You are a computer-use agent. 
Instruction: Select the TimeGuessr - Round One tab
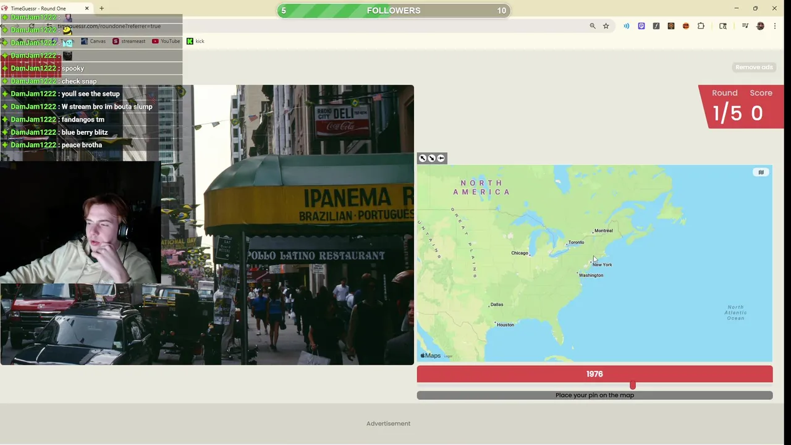point(46,9)
